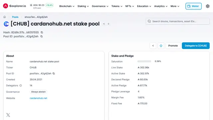Click the Live Stake value 302.96k
The width and height of the screenshot is (213, 120).
pyautogui.click(x=143, y=67)
